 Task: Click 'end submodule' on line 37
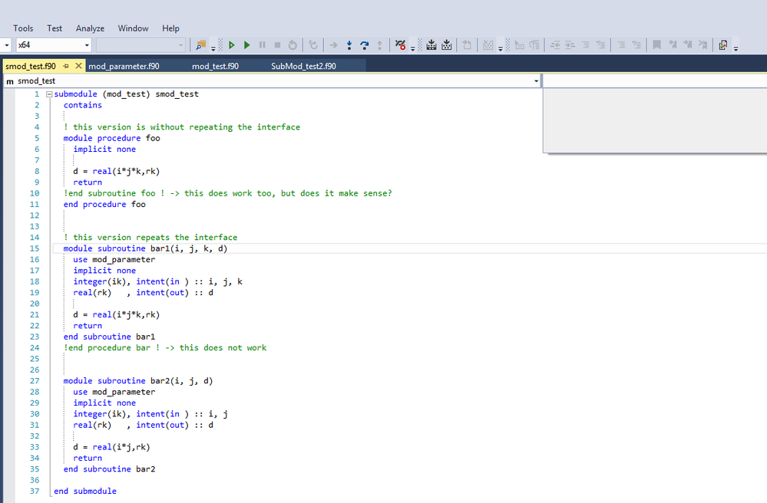(x=85, y=491)
